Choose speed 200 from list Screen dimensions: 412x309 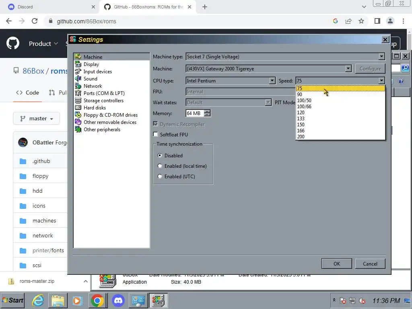point(340,137)
